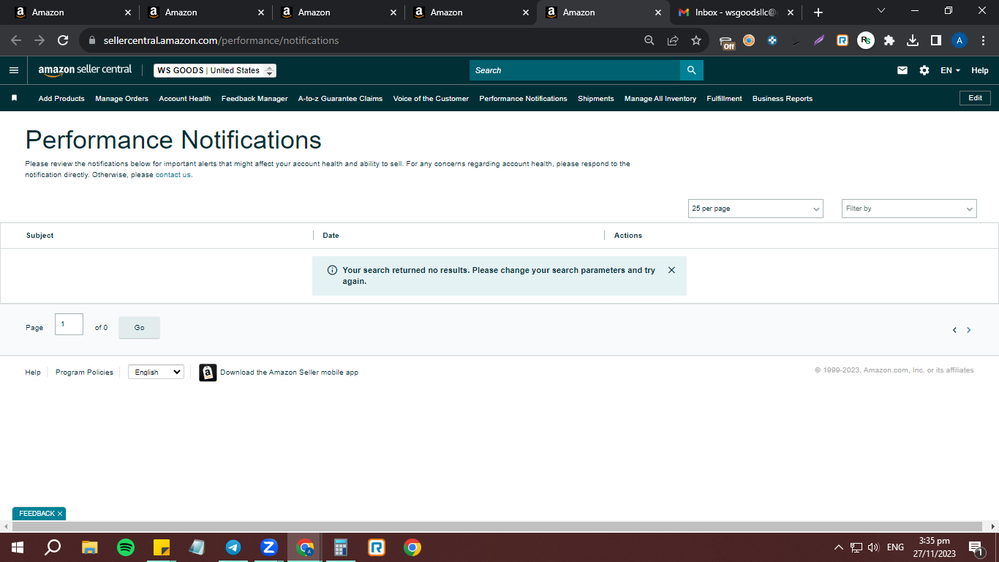This screenshot has height=562, width=999.
Task: Open File Explorer from the taskbar
Action: 89,547
